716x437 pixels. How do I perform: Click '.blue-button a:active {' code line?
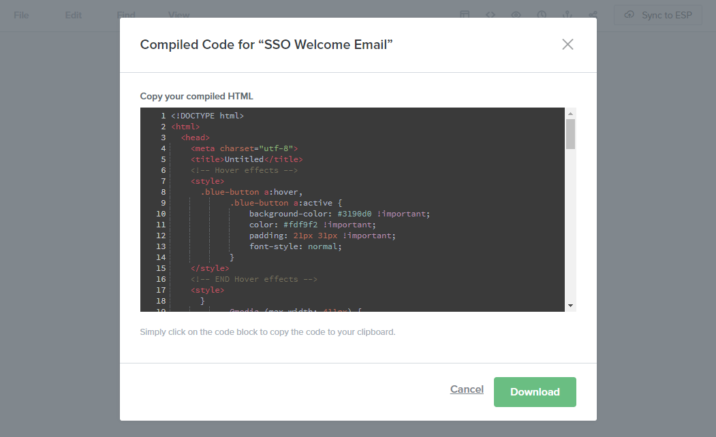[x=286, y=203]
